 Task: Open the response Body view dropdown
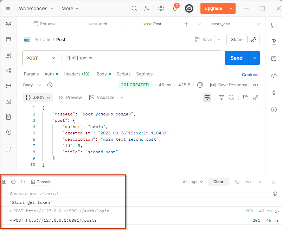(32, 85)
